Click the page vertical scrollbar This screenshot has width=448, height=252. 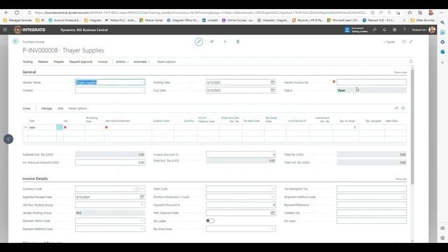(x=412, y=126)
